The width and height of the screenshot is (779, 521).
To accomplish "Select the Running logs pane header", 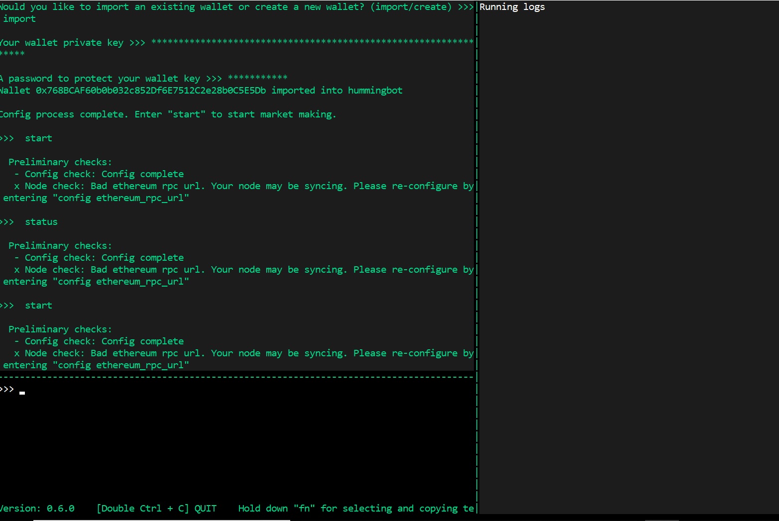I will (512, 7).
